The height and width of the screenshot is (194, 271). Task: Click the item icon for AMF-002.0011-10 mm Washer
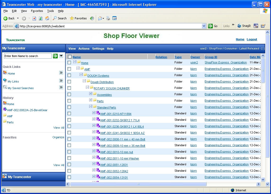pyautogui.click(x=98, y=157)
